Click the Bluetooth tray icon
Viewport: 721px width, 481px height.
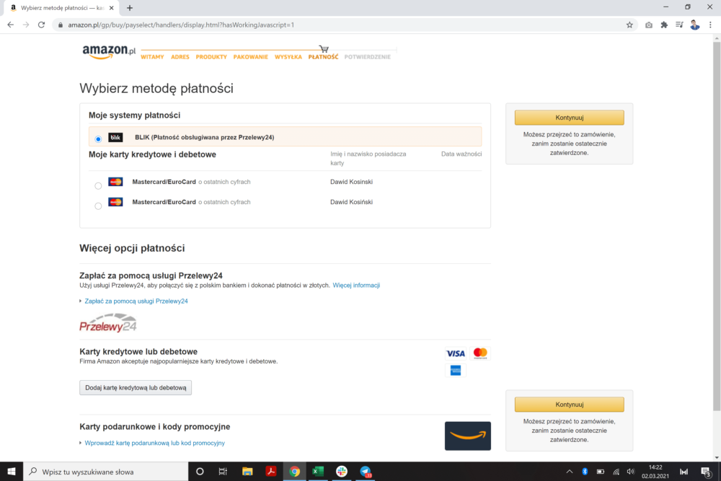(x=585, y=472)
